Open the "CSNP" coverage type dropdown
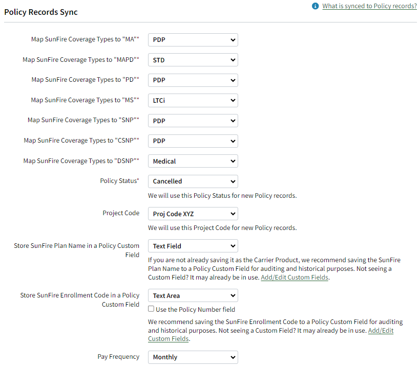The width and height of the screenshot is (420, 369). pyautogui.click(x=193, y=141)
